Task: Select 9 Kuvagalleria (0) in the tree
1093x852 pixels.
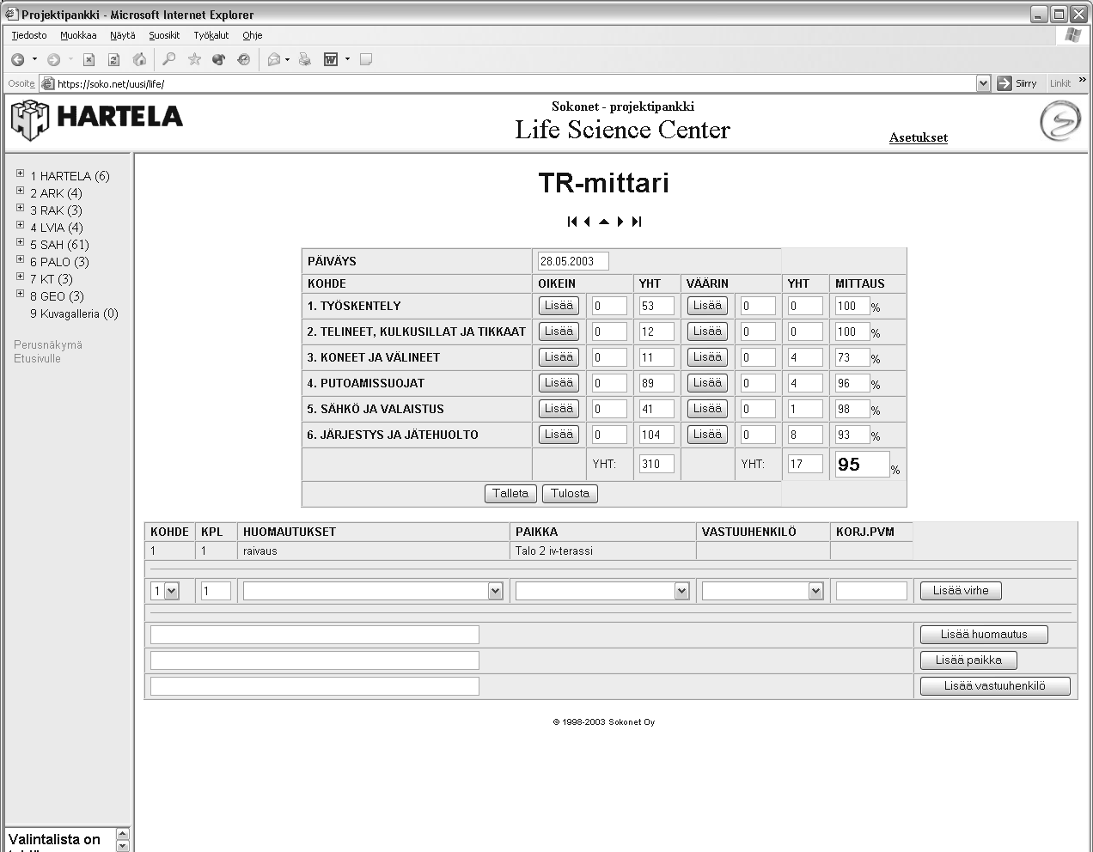Action: [x=74, y=313]
